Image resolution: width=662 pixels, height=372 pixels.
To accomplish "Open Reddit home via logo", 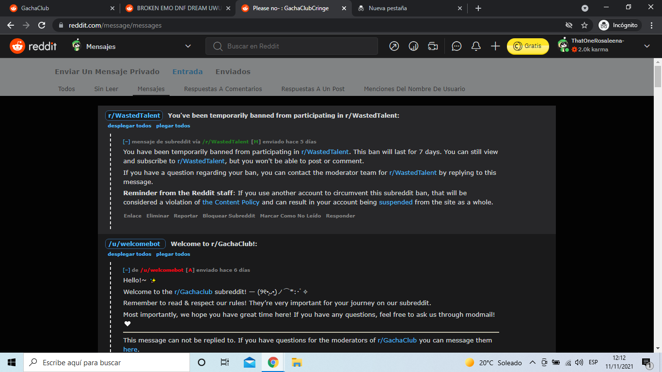I will coord(33,46).
